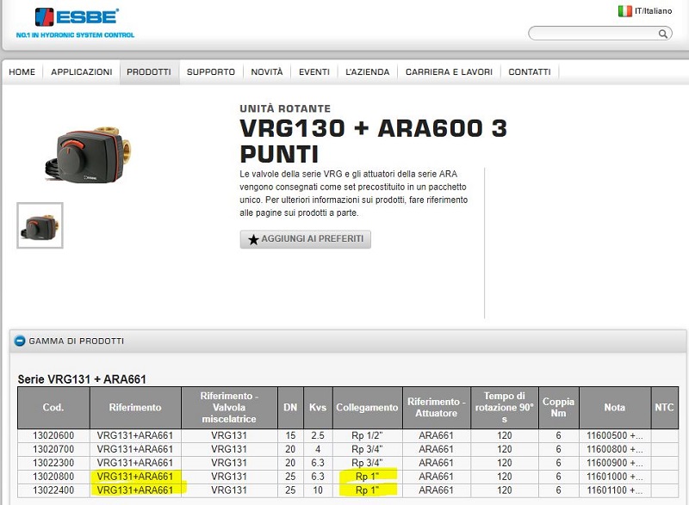Click the note 11600500 +... cell
This screenshot has width=689, height=505.
coord(615,435)
